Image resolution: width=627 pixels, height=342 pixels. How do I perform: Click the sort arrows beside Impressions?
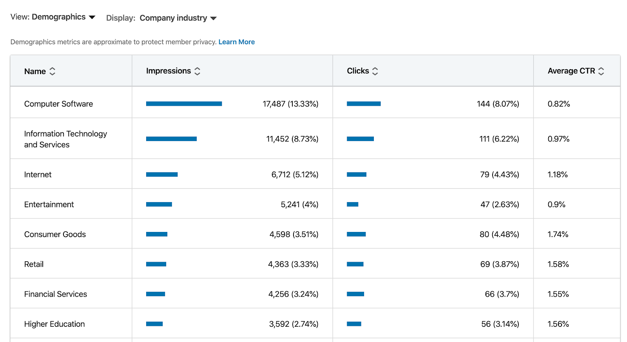(198, 71)
